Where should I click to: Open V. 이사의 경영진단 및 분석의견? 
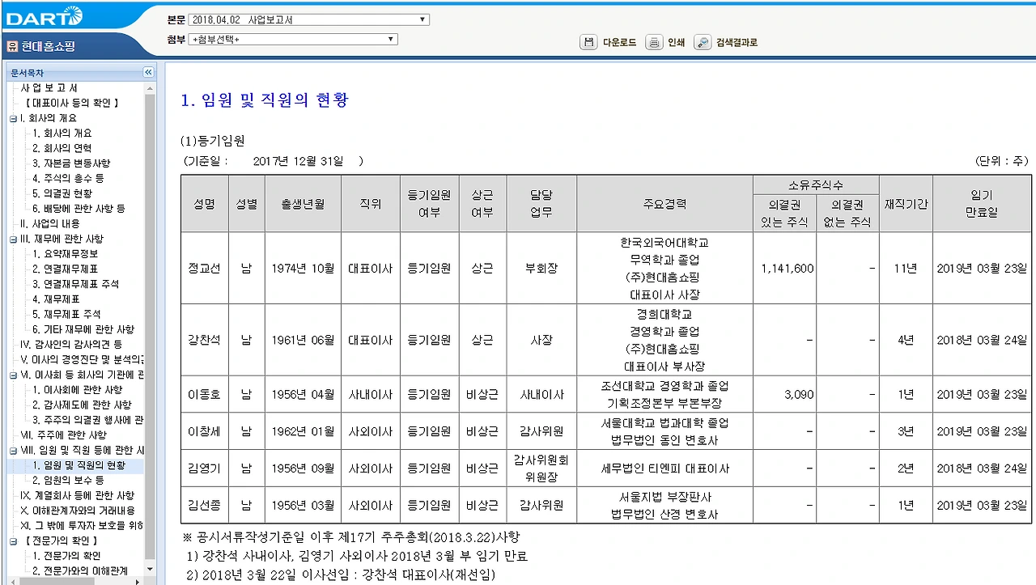pos(82,359)
